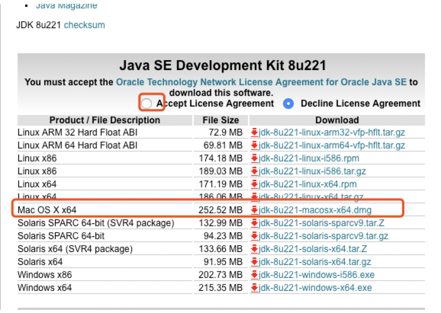This screenshot has width=441, height=313.
Task: Select the Decline License Agreement radio button
Action: pyautogui.click(x=288, y=104)
